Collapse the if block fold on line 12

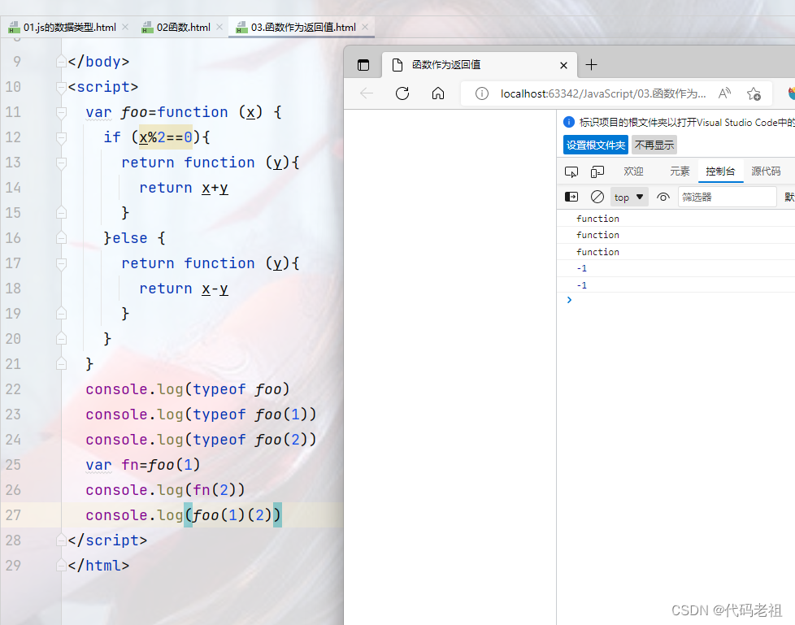[61, 137]
